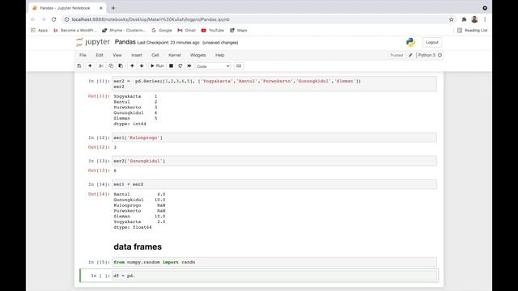Restart and run all with fast-forward icon

pyautogui.click(x=189, y=66)
